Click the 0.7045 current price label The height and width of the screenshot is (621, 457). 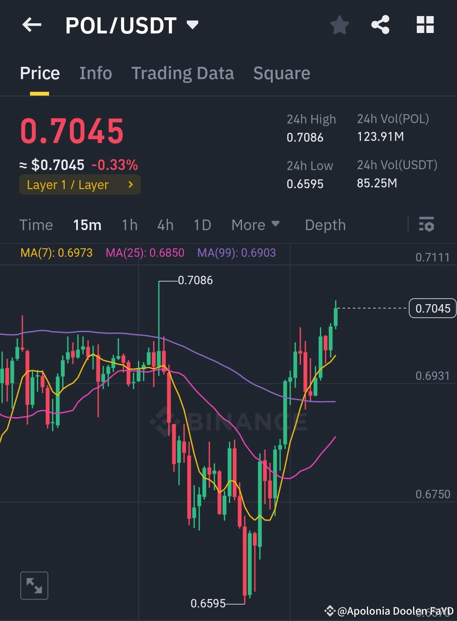click(432, 308)
